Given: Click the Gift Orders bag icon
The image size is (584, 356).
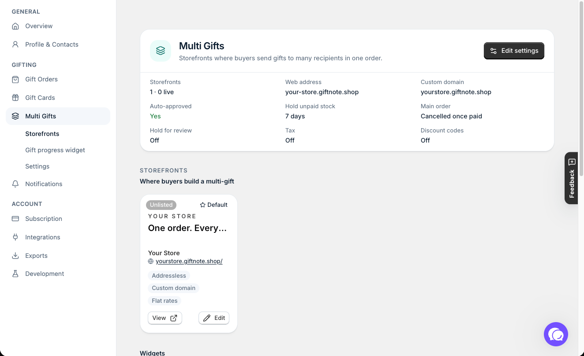Looking at the screenshot, I should tap(15, 79).
